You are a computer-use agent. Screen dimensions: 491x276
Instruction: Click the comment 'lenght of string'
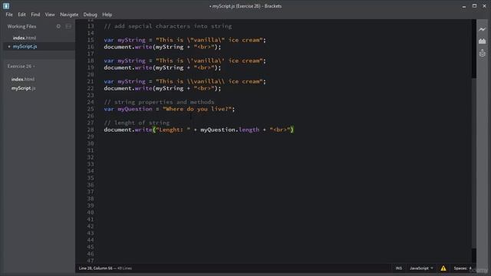[137, 123]
